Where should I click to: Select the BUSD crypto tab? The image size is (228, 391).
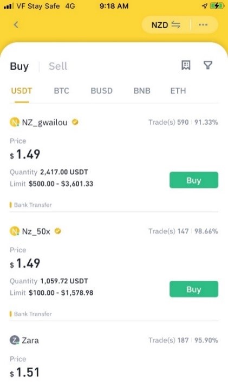(x=102, y=91)
